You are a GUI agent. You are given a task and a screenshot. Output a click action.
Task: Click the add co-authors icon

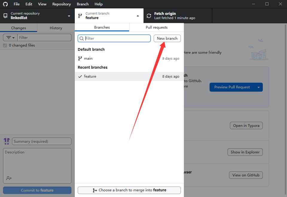pyautogui.click(x=9, y=178)
